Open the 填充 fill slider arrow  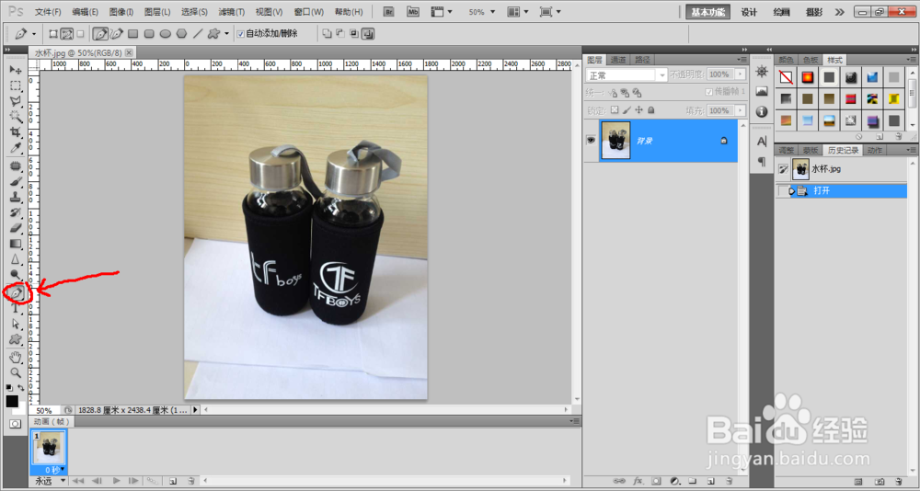pos(741,110)
